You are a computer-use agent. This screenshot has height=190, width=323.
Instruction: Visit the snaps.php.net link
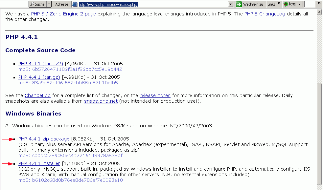(x=101, y=101)
